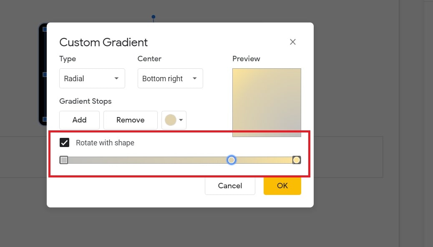
Task: Confirm gradient with OK button
Action: (x=282, y=186)
